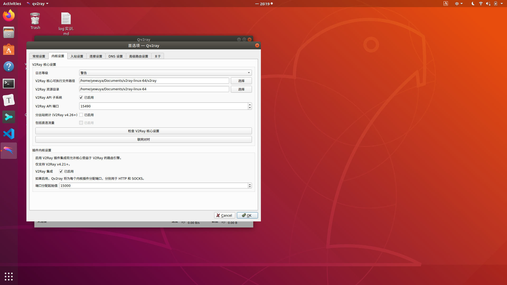This screenshot has width=507, height=285.
Task: Show applications grid button
Action: click(x=9, y=276)
